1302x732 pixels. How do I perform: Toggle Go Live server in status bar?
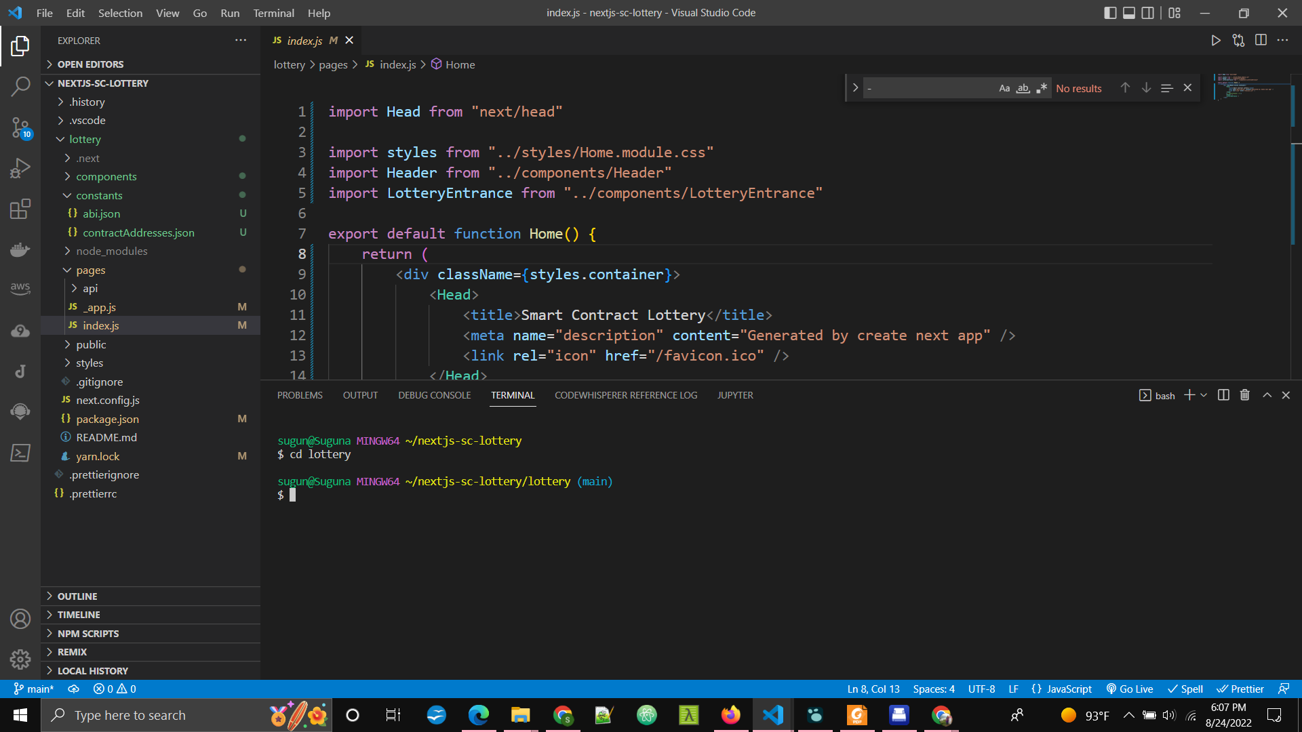(x=1130, y=689)
